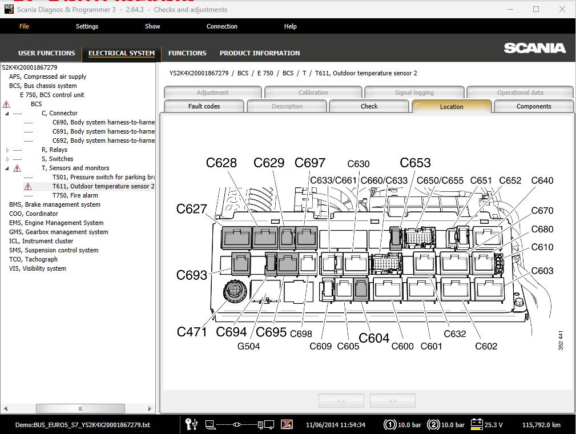Click the C627 label in the diagram
The height and width of the screenshot is (434, 576).
191,209
